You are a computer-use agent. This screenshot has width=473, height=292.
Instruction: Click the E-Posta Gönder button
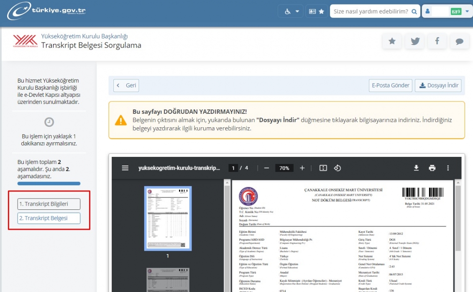tap(391, 86)
